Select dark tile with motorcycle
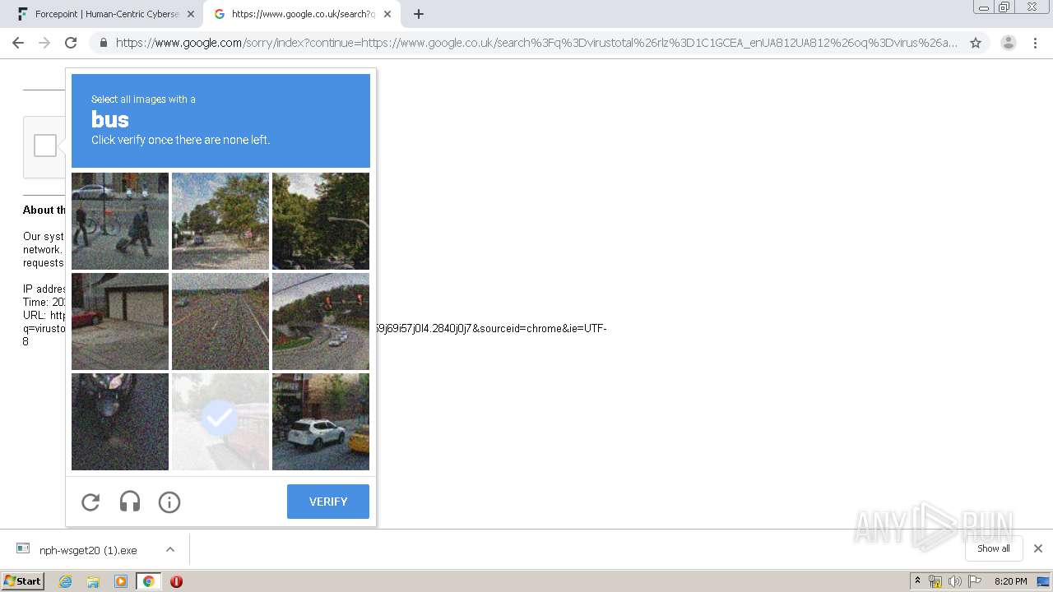The image size is (1053, 592). pos(120,422)
